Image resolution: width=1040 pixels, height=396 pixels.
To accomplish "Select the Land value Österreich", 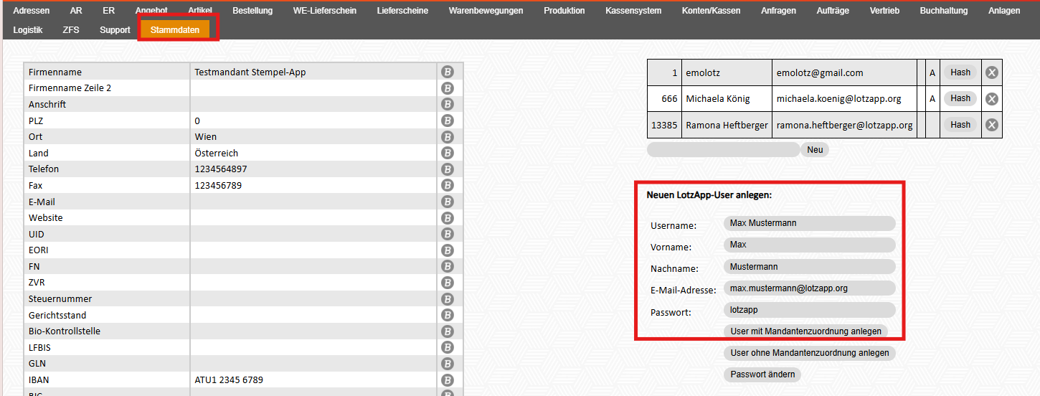I will (217, 154).
